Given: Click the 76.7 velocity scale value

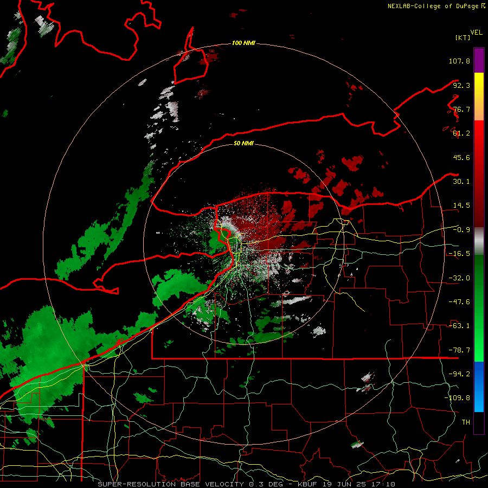Looking at the screenshot, I should point(461,109).
